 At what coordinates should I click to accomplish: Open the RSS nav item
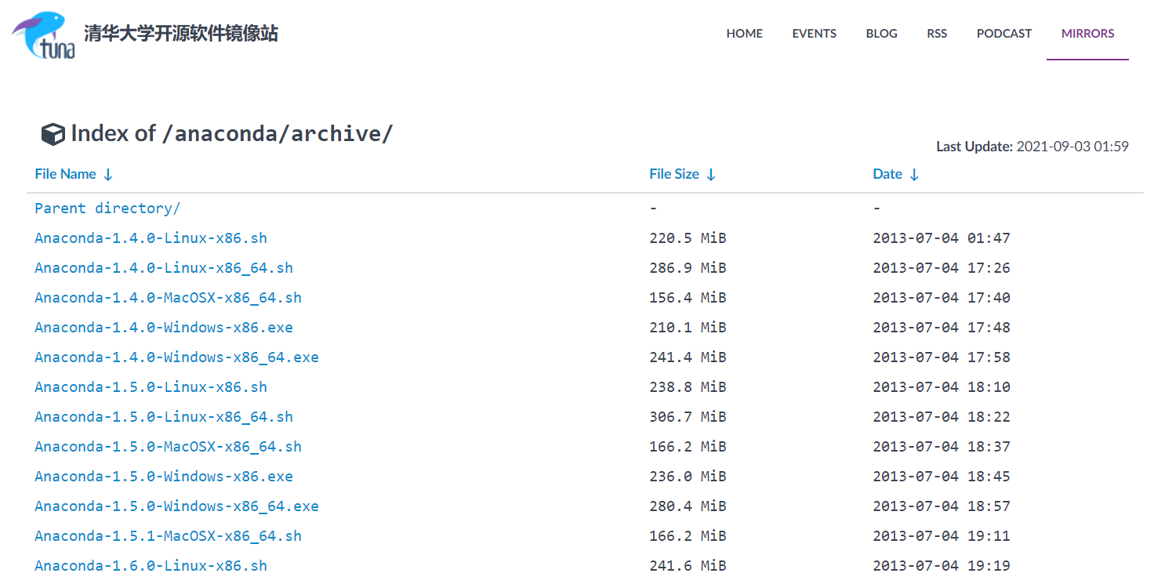coord(937,34)
